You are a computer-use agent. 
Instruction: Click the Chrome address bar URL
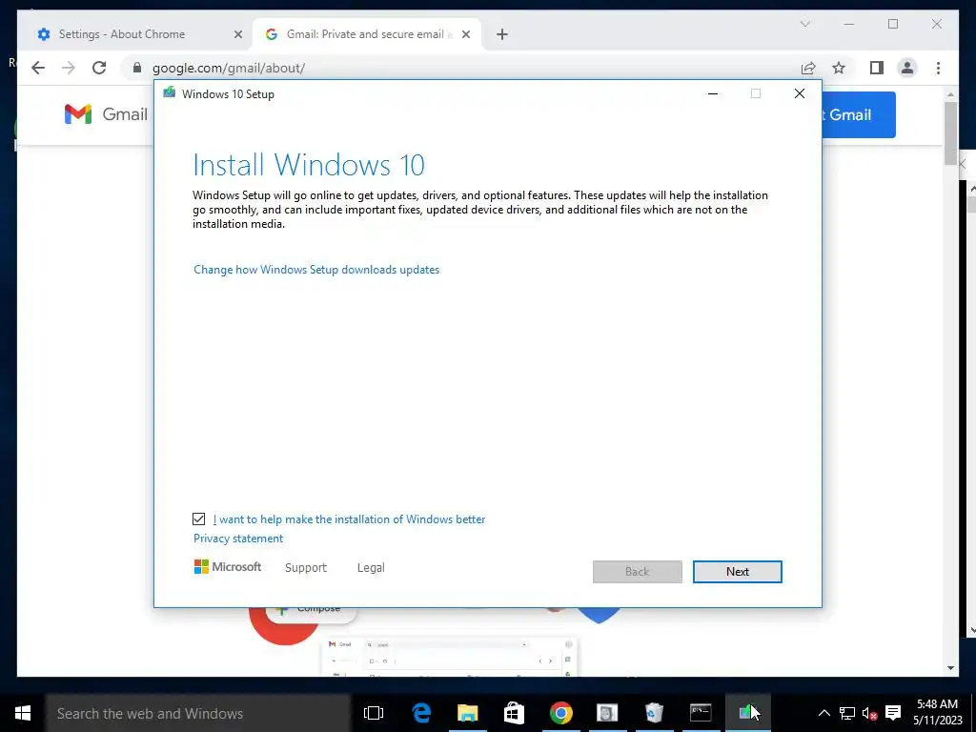(229, 69)
